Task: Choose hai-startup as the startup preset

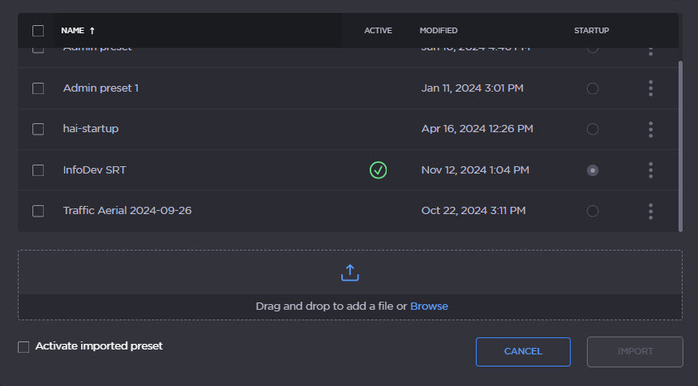Action: coord(593,129)
